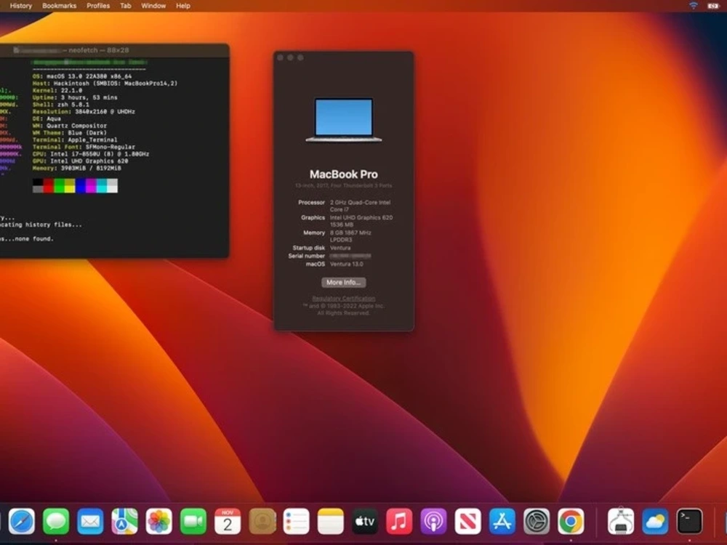This screenshot has width=727, height=545.
Task: Open the Window menu
Action: pos(153,6)
